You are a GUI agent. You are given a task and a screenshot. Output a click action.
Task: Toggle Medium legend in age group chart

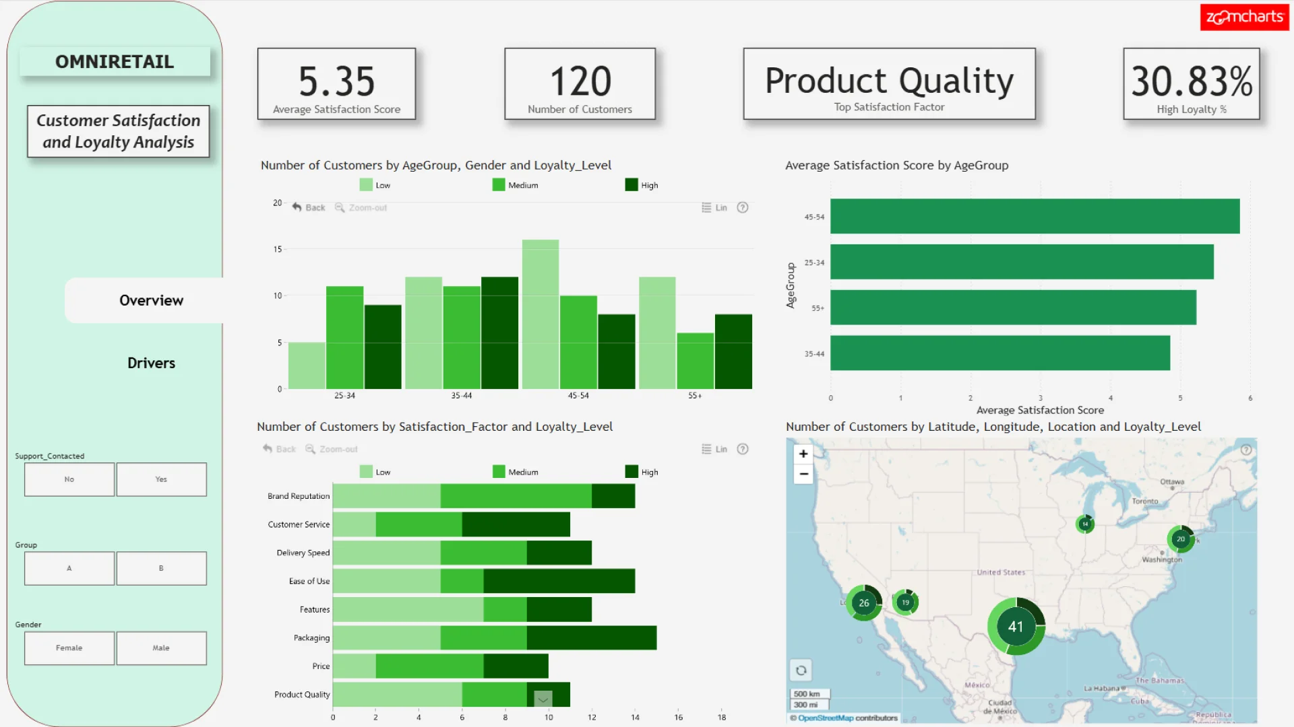[515, 185]
